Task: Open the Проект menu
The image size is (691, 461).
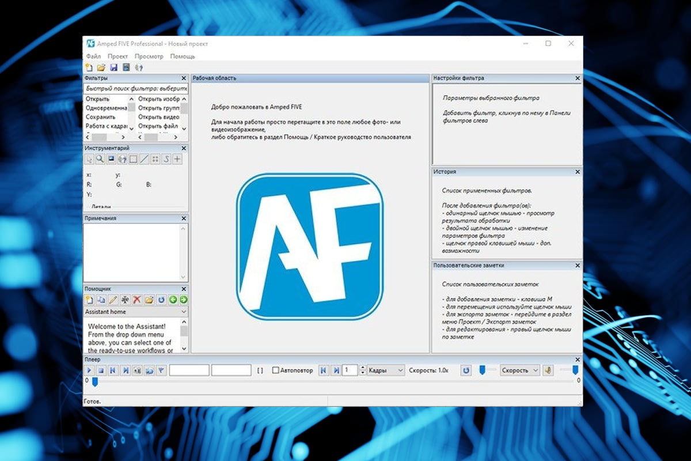Action: 117,56
